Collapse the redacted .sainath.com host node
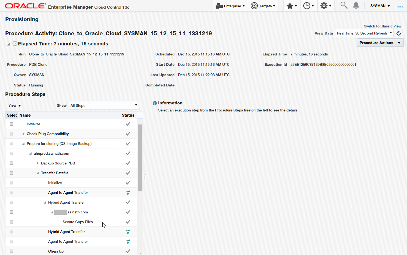 [x=52, y=212]
